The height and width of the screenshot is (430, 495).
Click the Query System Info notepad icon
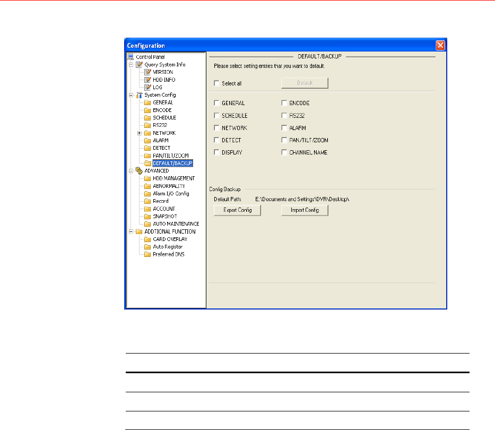point(139,64)
